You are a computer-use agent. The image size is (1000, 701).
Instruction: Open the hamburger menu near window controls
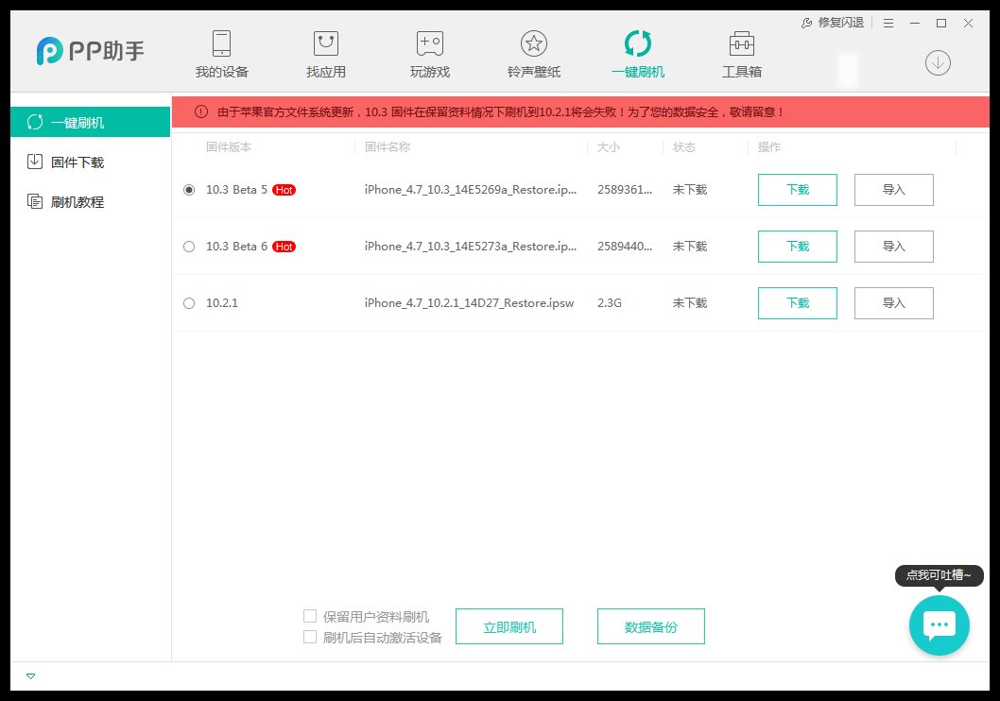pos(887,22)
